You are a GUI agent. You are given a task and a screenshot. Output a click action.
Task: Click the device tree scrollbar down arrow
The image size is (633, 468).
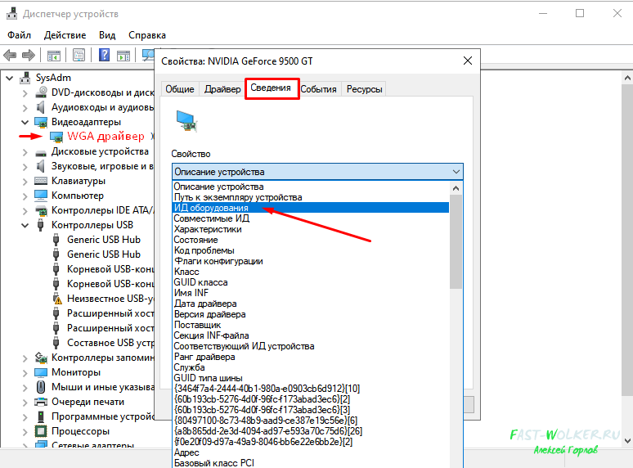click(x=627, y=440)
